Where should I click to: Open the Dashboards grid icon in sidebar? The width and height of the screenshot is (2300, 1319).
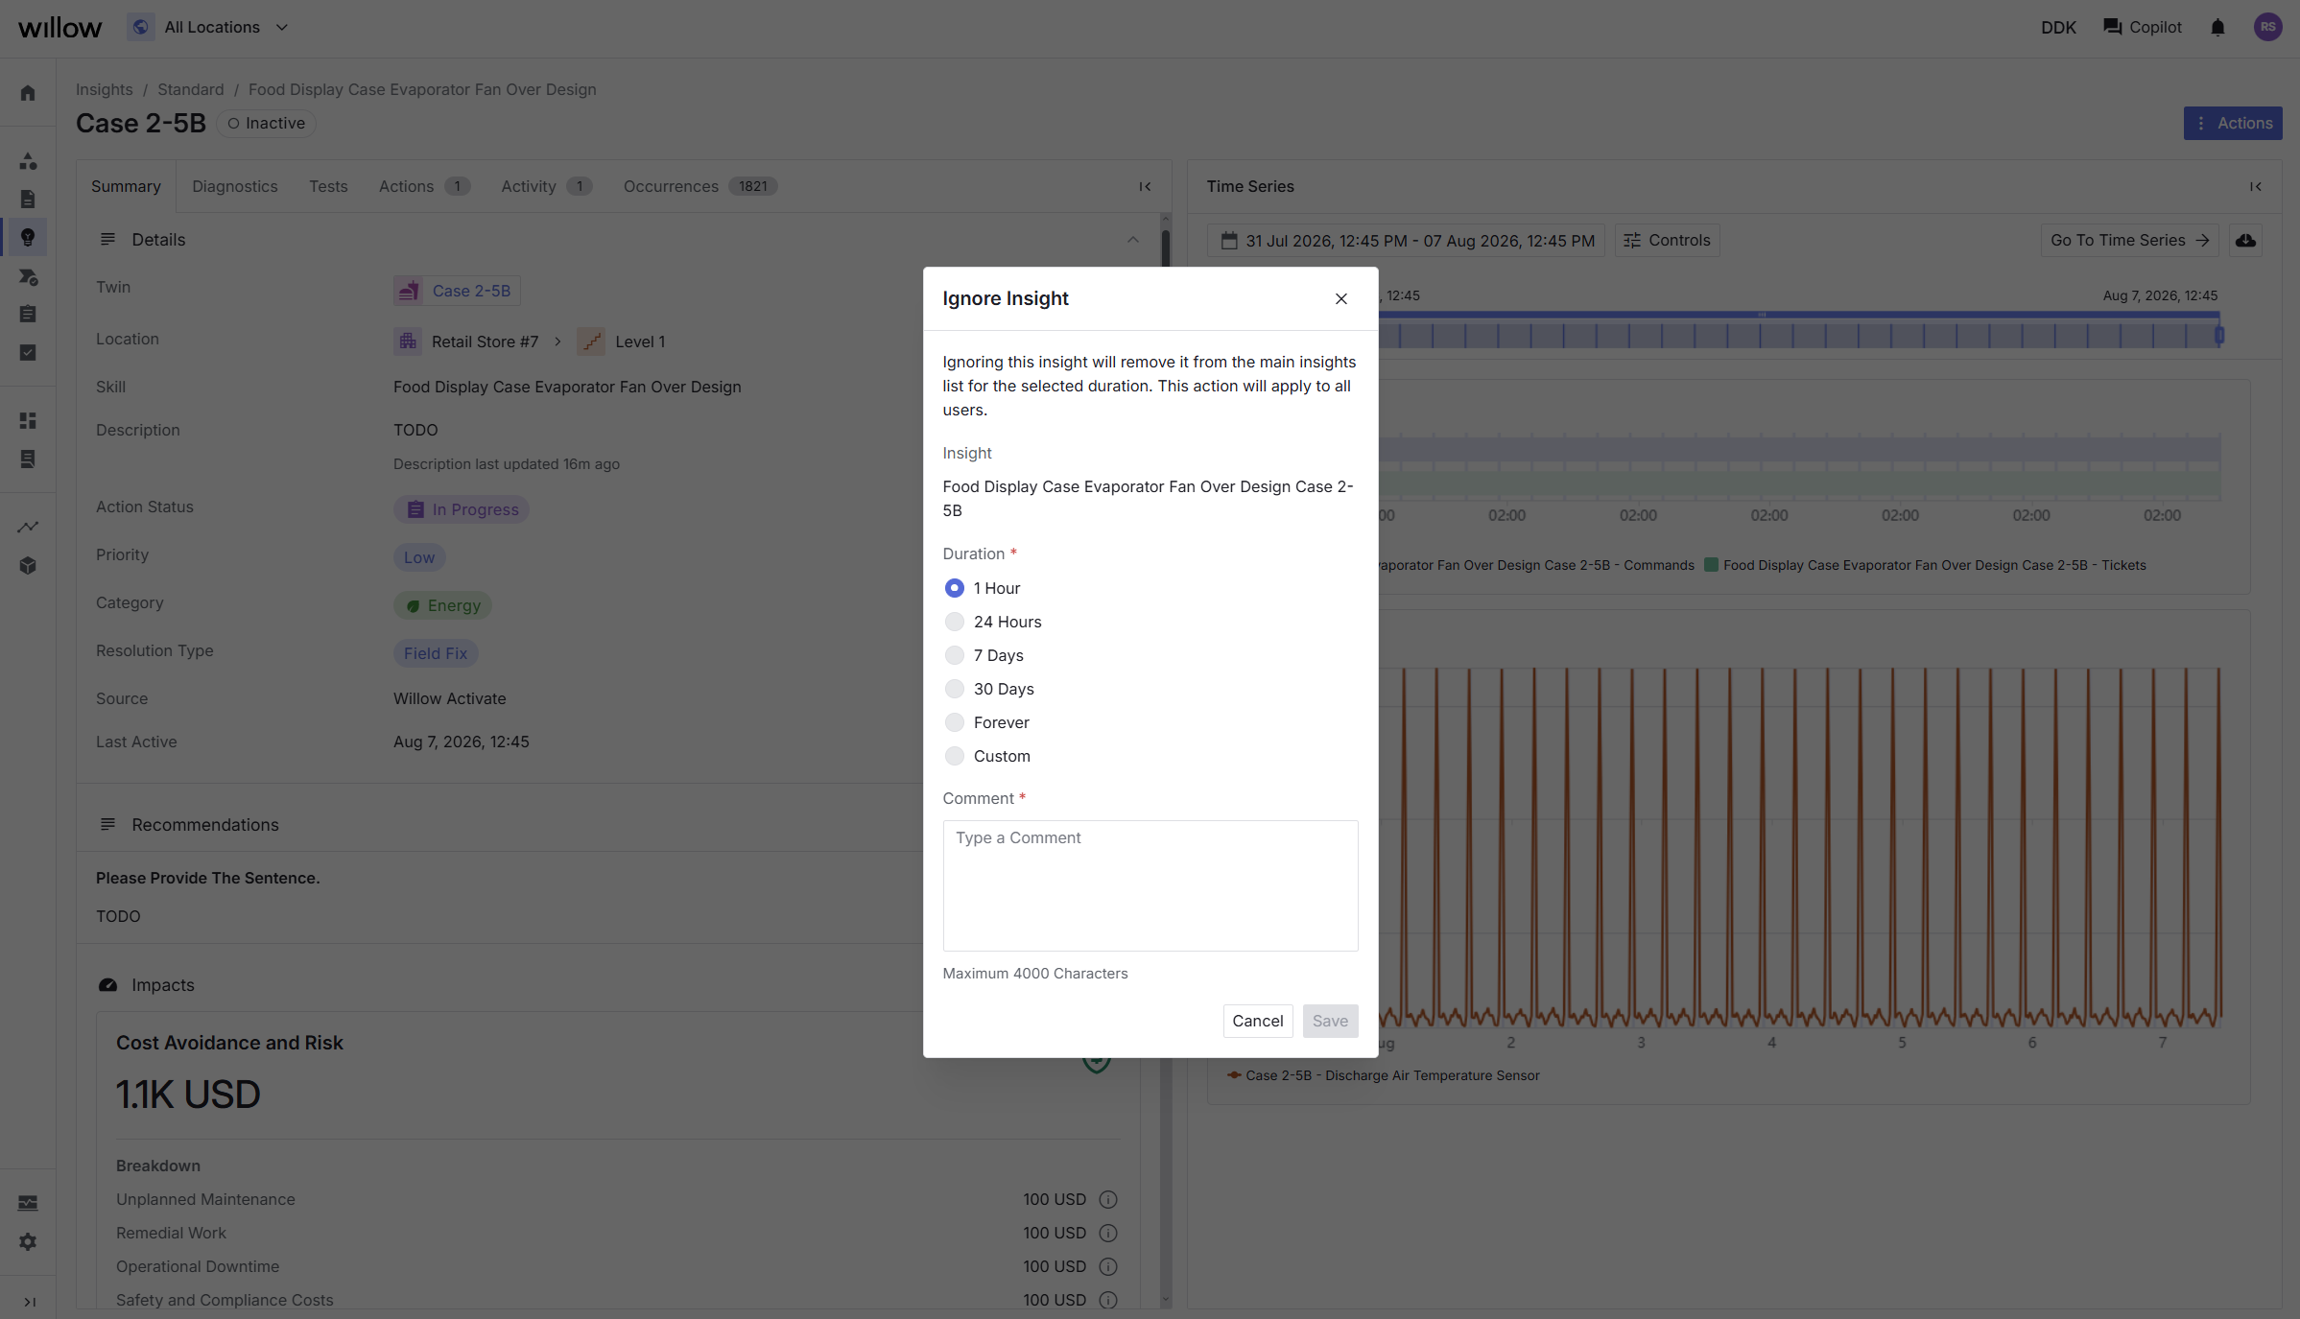[x=28, y=420]
